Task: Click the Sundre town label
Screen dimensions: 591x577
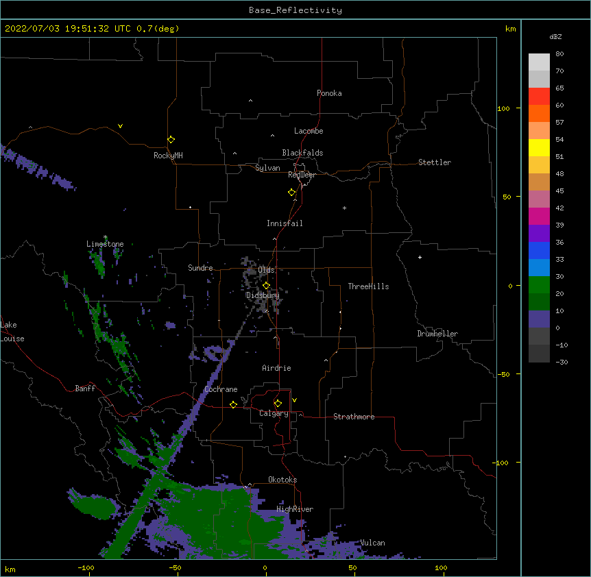Action: (x=200, y=268)
